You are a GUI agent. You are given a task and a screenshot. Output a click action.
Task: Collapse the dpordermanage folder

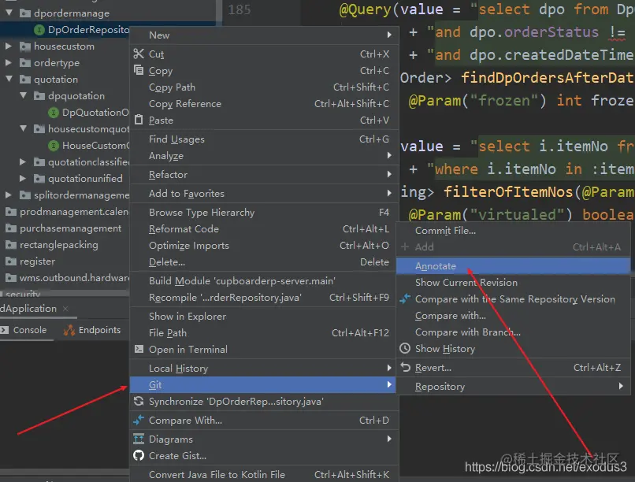point(9,13)
